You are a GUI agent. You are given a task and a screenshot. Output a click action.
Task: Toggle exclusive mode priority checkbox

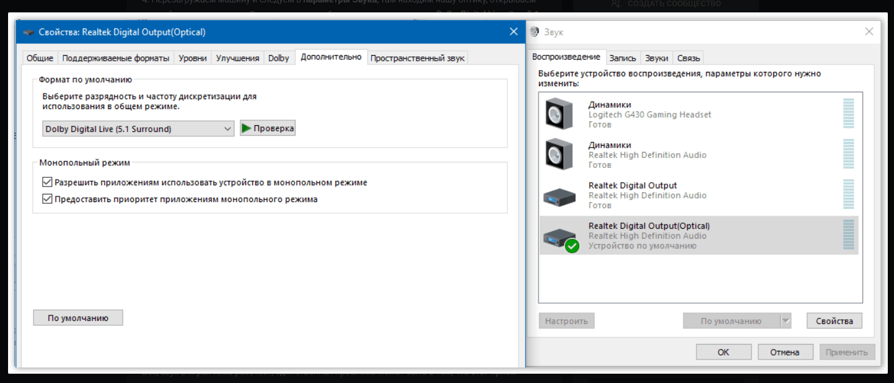coord(47,200)
